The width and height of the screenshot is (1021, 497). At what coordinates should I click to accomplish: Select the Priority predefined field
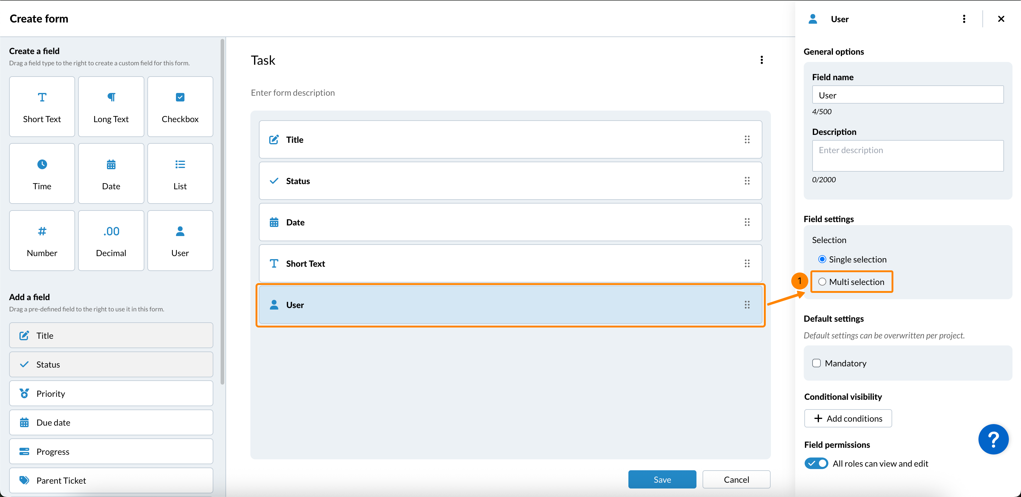[111, 393]
